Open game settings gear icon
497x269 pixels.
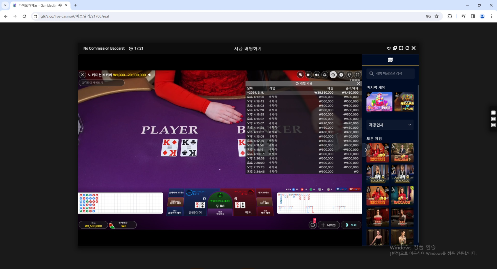coord(325,75)
